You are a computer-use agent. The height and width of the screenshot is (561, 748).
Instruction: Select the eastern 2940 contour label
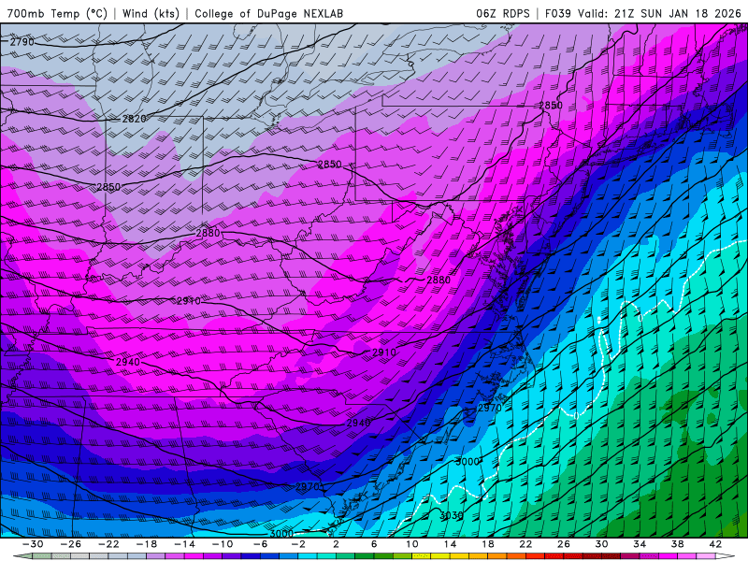[358, 424]
